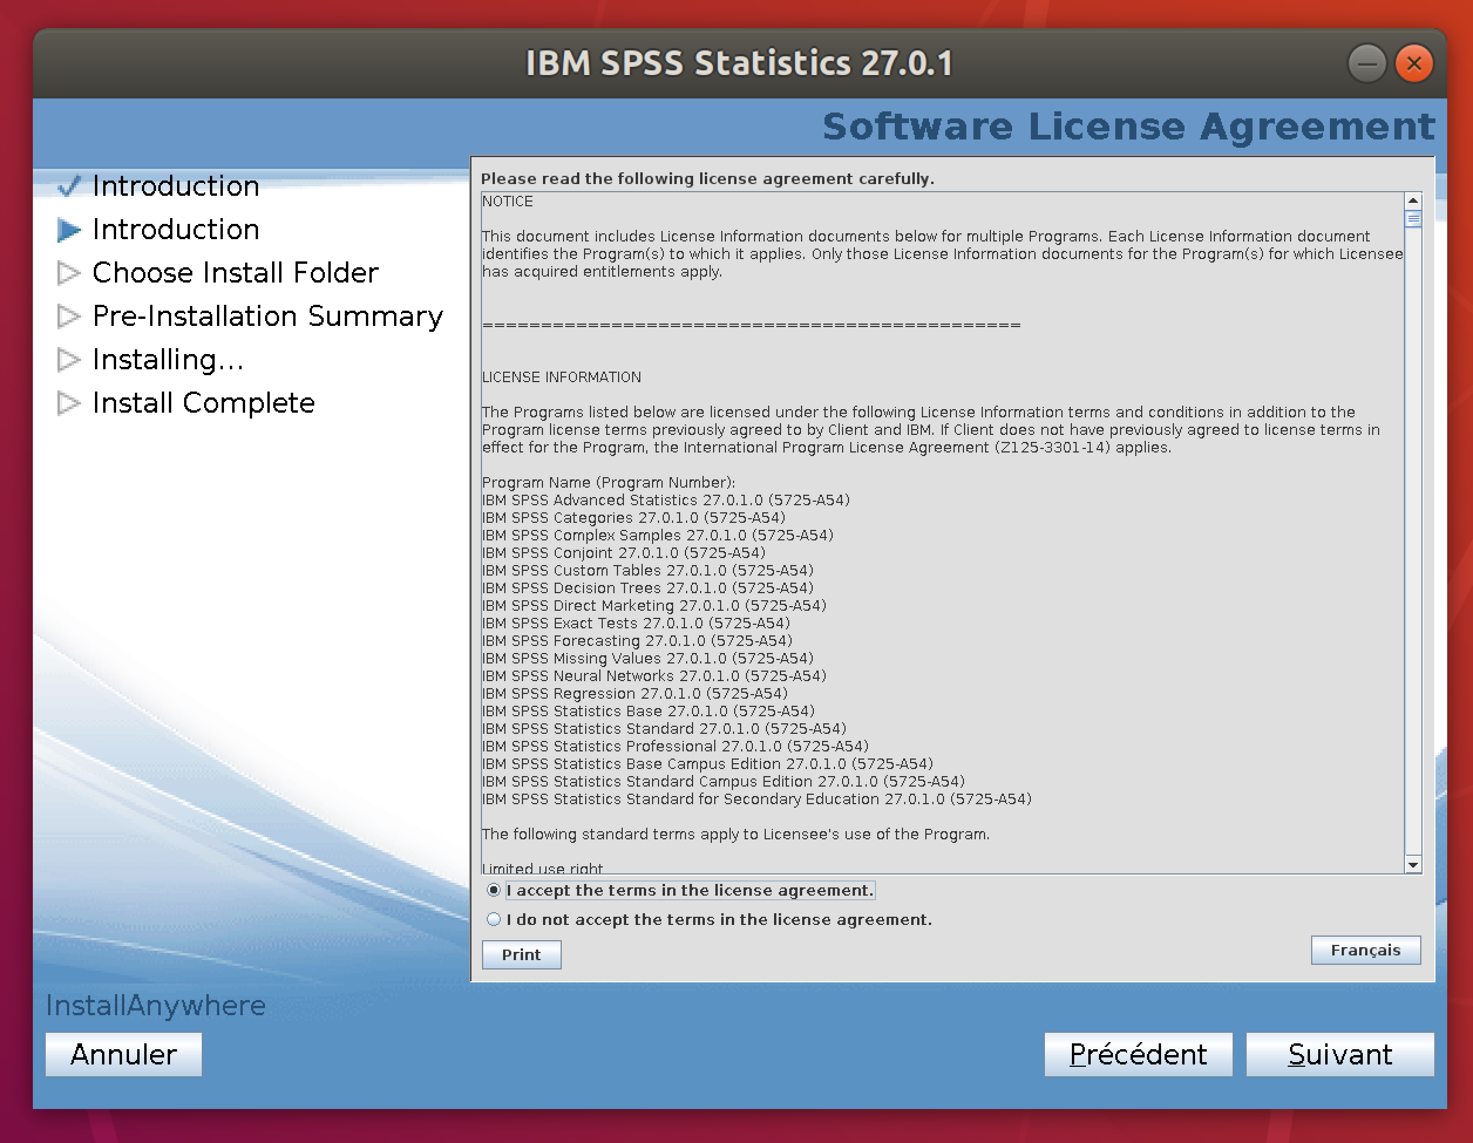
Task: Minimize the SPSS installer window
Action: (1366, 64)
